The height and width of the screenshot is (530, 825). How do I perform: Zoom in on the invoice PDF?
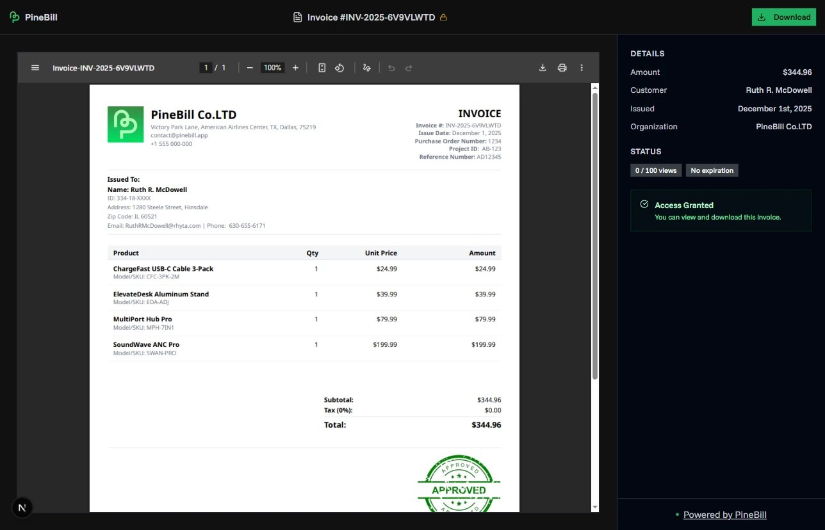(295, 67)
